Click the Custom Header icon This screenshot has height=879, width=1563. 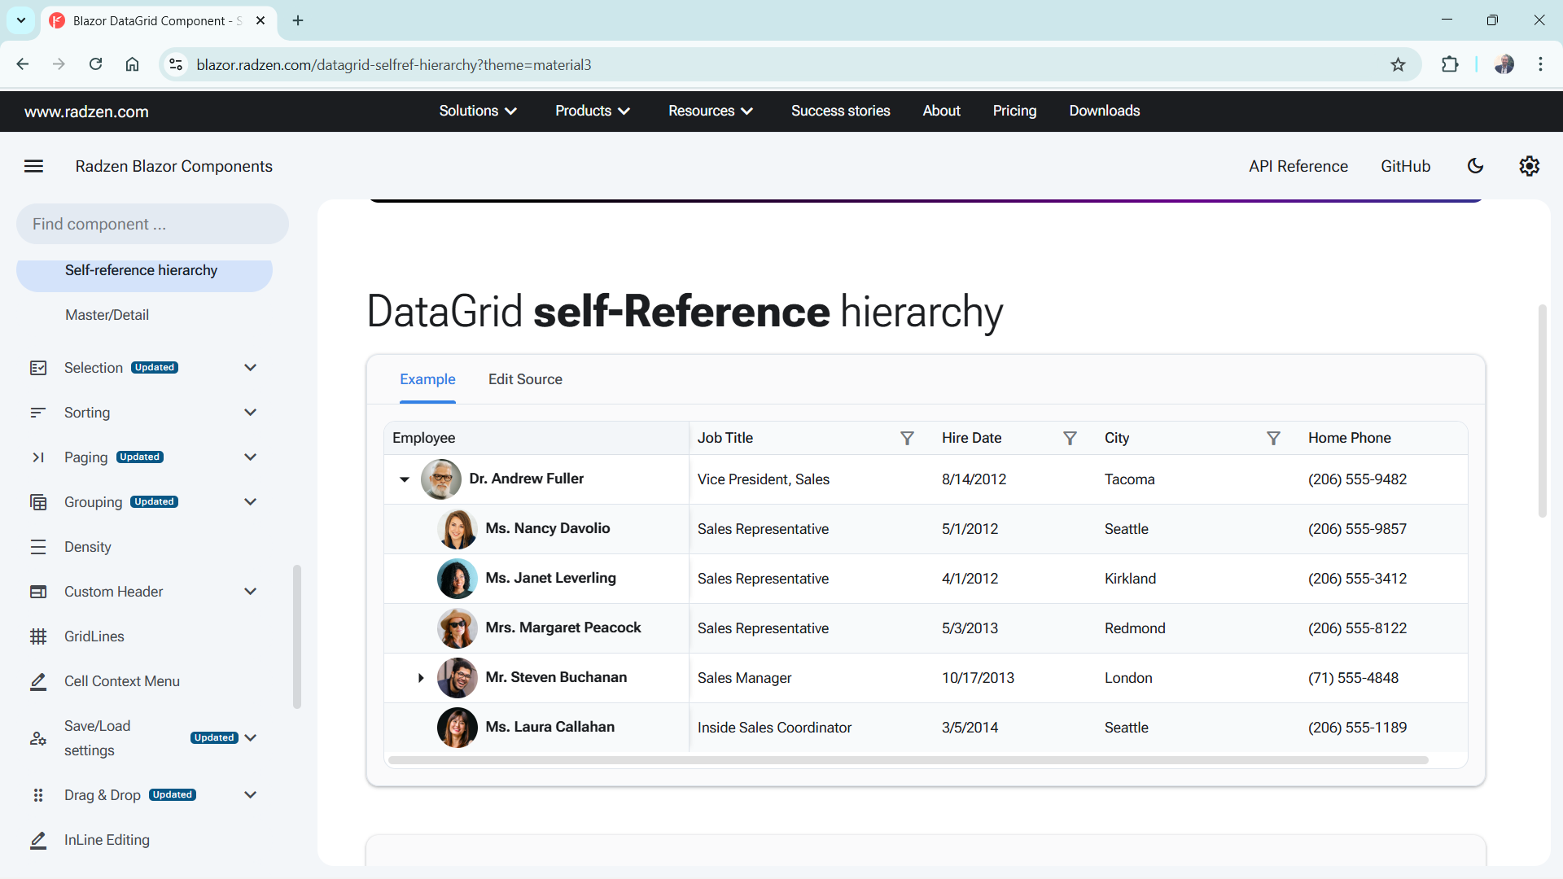point(38,592)
